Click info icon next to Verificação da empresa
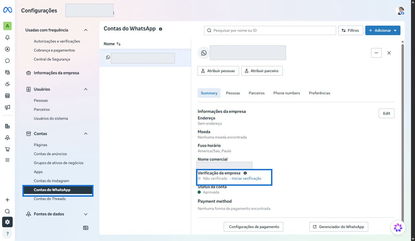The width and height of the screenshot is (415, 241). [245, 173]
